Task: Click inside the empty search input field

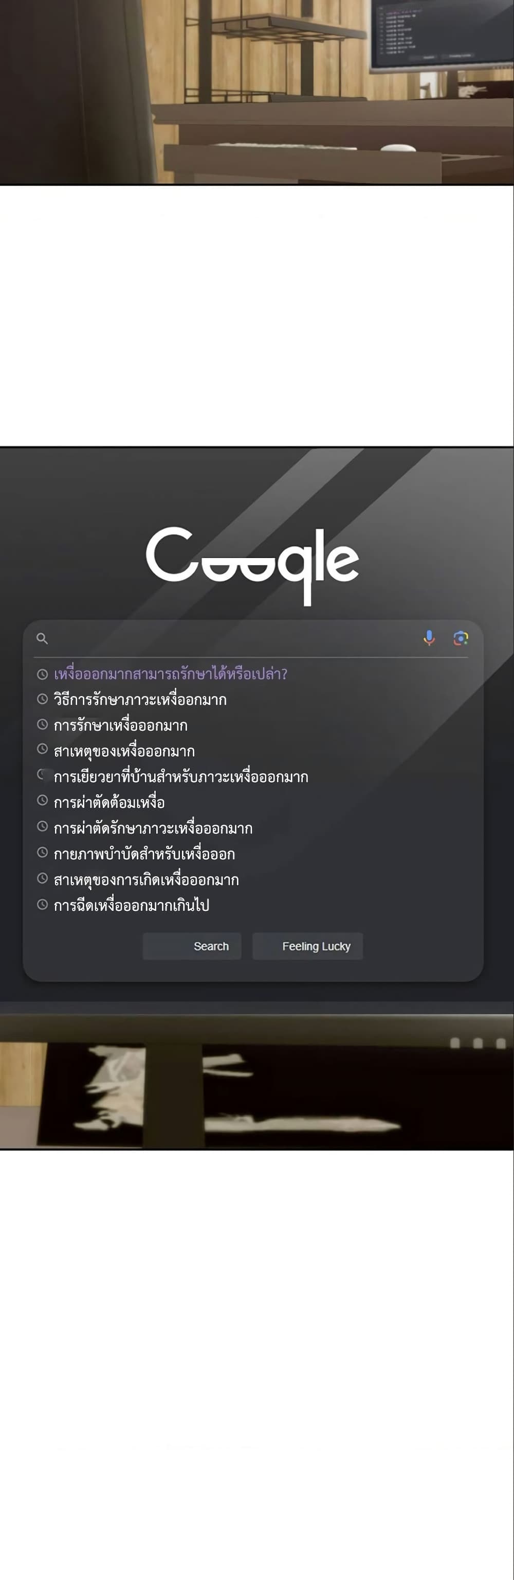Action: coord(233,638)
